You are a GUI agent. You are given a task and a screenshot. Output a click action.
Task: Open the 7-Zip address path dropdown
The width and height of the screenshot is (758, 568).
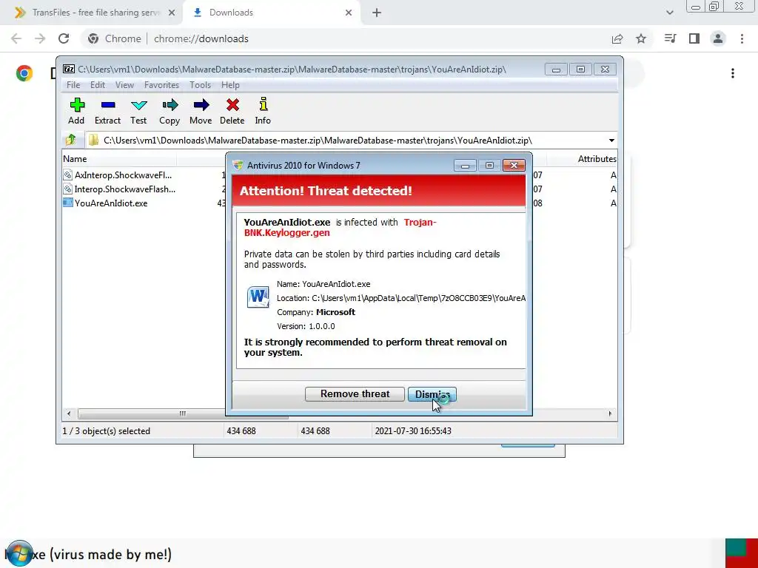[611, 141]
